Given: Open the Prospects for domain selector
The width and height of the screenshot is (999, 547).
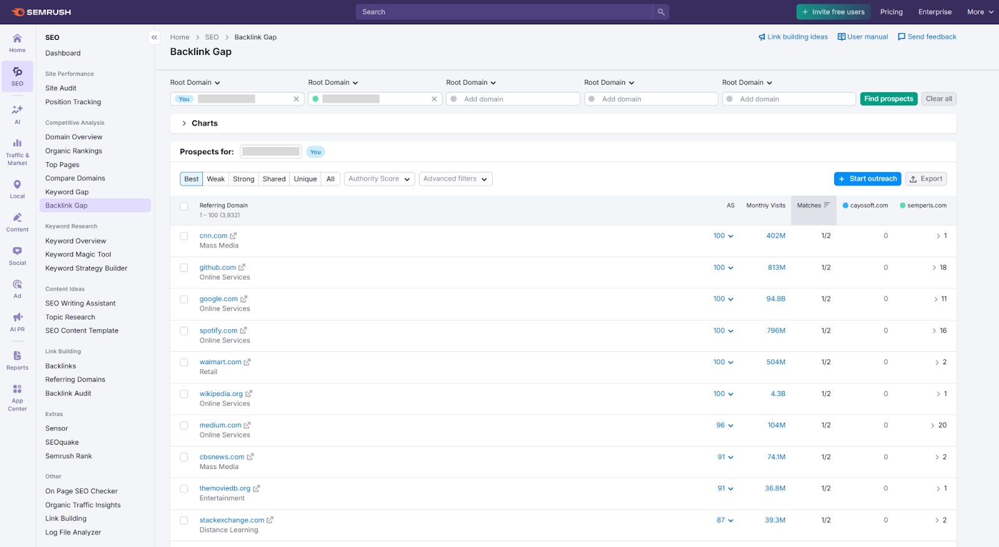Looking at the screenshot, I should [x=271, y=152].
